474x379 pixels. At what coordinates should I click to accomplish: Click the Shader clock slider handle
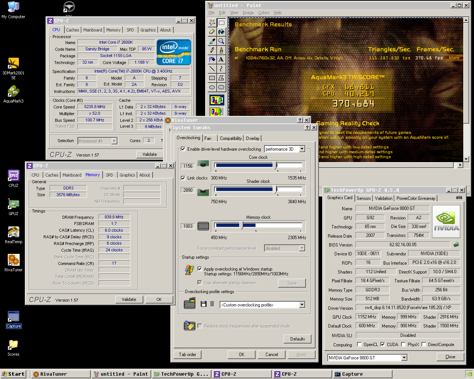pyautogui.click(x=275, y=190)
